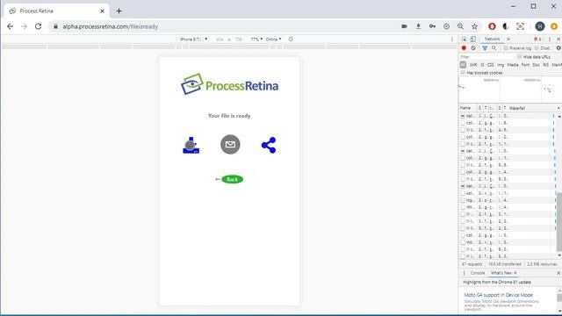Enable the Disable cache checkbox
562x316 pixels.
coord(537,48)
